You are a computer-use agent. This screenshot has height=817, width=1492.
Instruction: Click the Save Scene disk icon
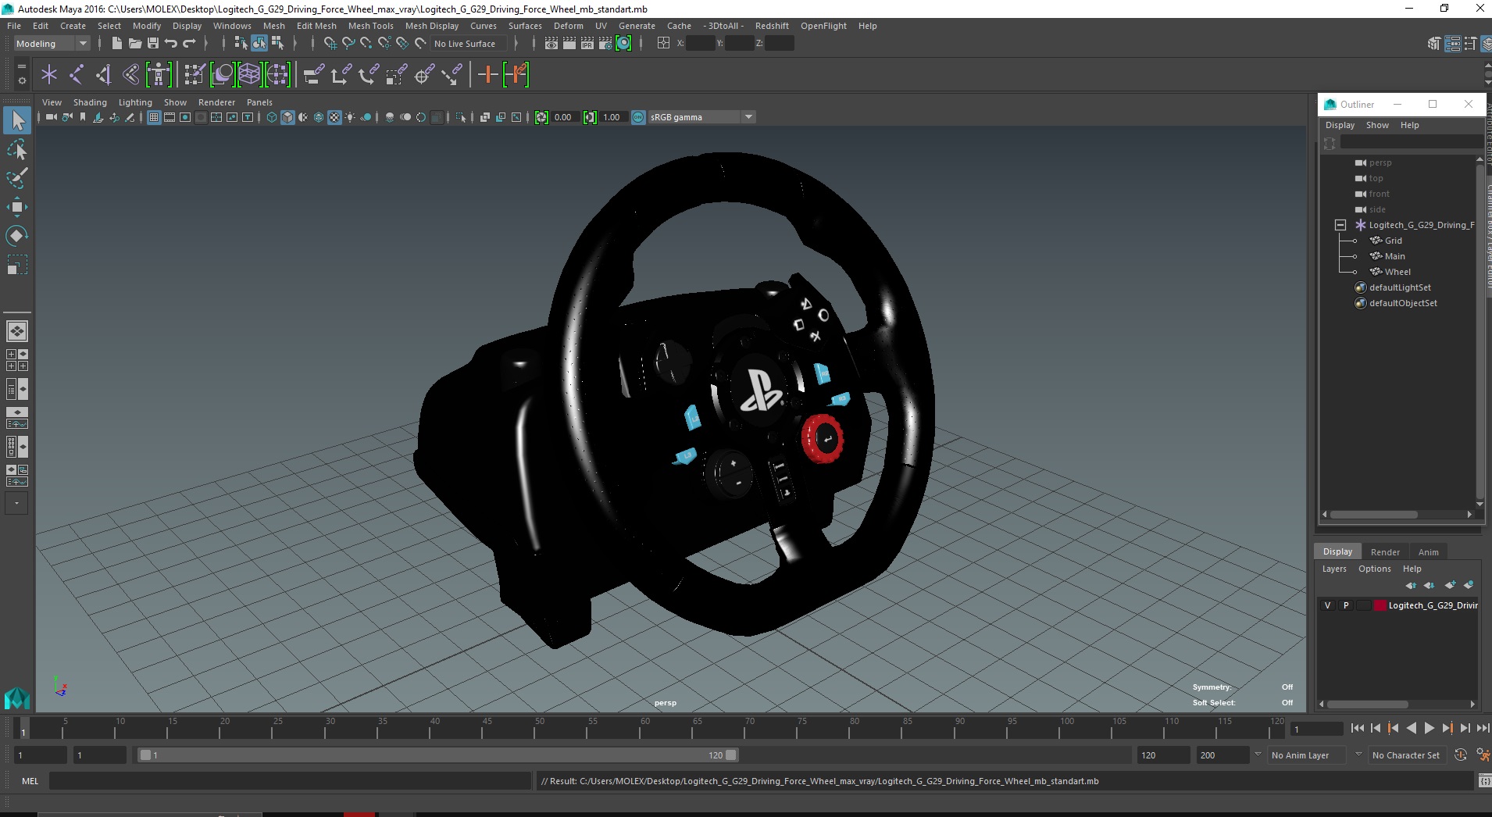tap(153, 44)
